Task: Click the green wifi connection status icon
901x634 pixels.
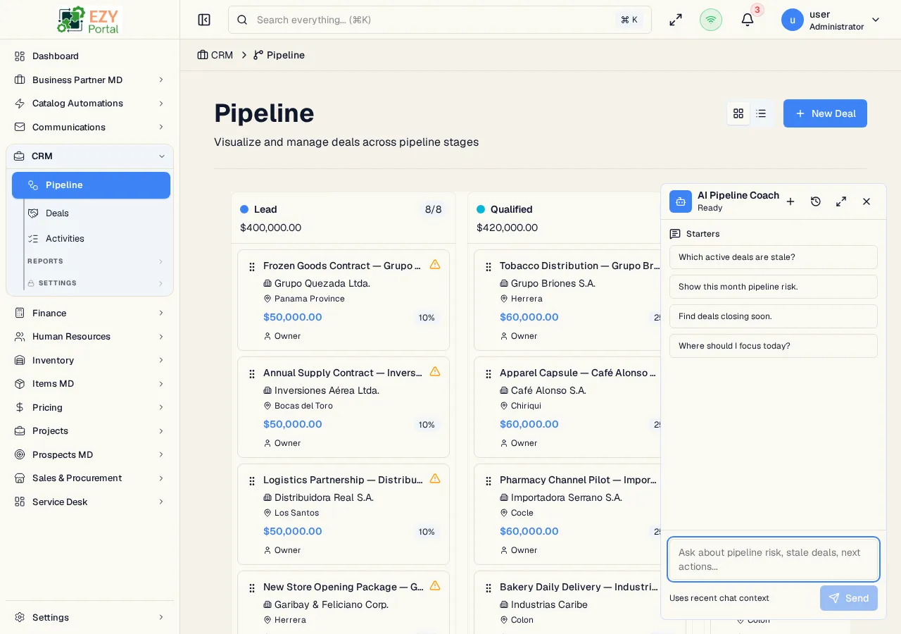Action: 711,20
